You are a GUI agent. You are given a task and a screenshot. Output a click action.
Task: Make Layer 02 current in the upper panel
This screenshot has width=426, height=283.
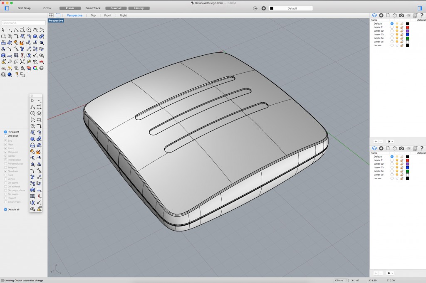[x=392, y=31]
